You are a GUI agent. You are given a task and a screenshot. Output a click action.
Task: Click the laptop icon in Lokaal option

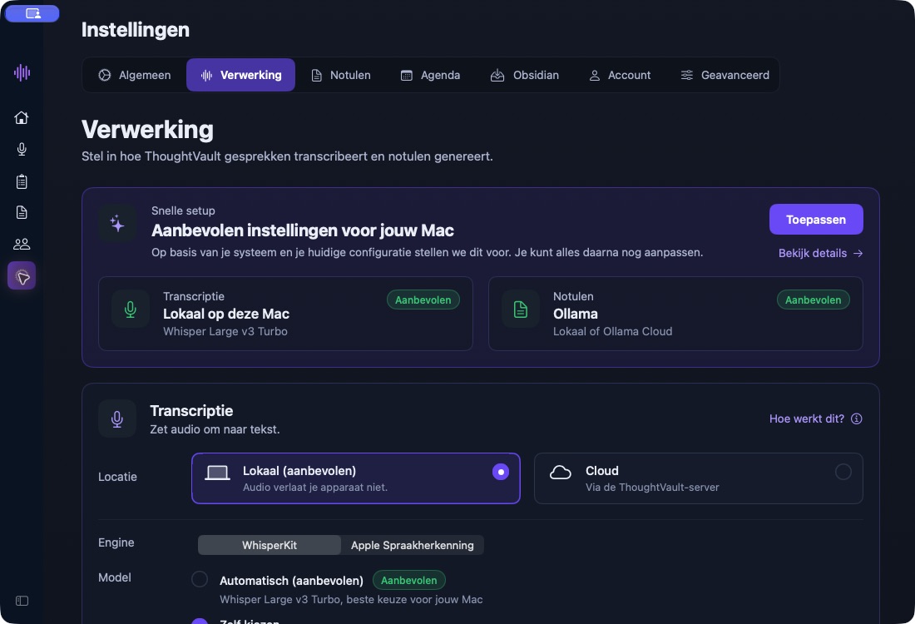point(217,473)
